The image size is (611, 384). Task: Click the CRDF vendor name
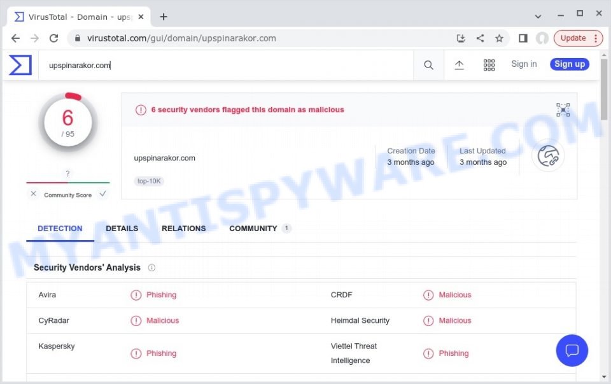click(x=341, y=295)
